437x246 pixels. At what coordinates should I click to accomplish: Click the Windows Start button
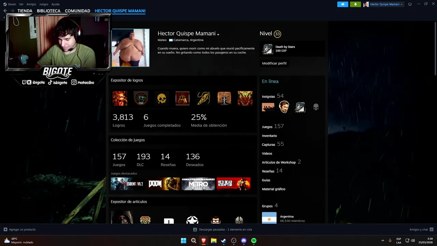(184, 241)
